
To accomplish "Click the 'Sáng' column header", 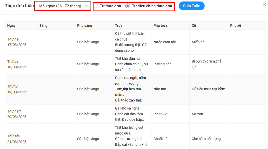I will tap(43, 25).
